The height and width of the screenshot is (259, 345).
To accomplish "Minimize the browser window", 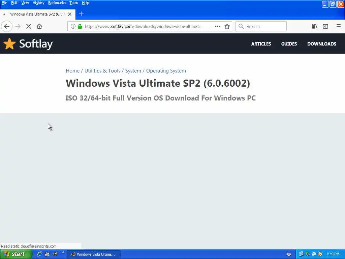I will 325,4.
